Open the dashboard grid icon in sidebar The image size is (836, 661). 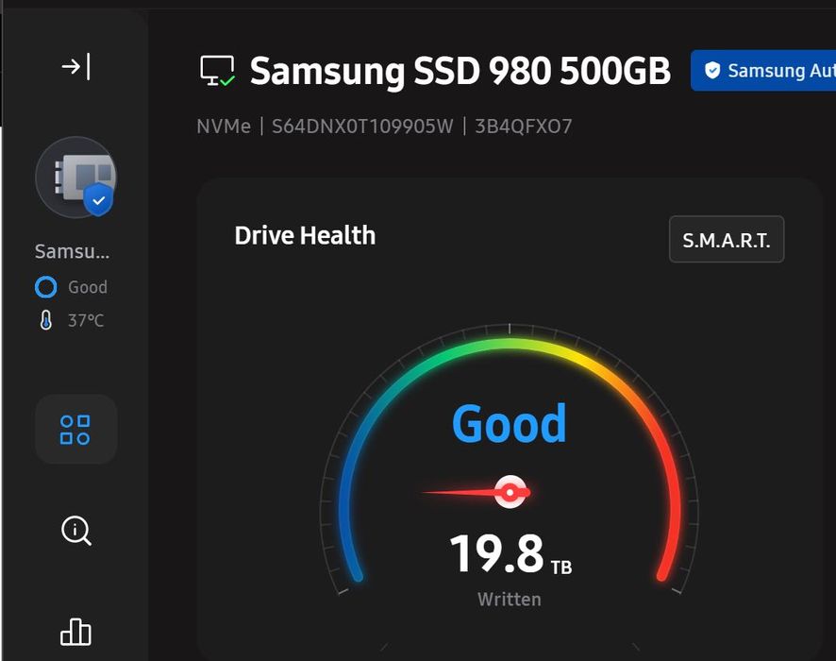[x=75, y=430]
